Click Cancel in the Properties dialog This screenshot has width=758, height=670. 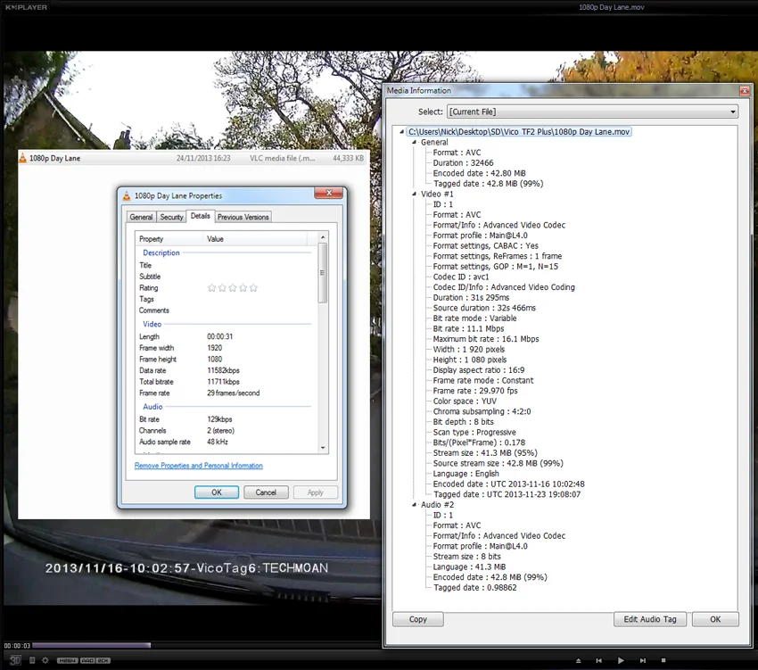[266, 492]
